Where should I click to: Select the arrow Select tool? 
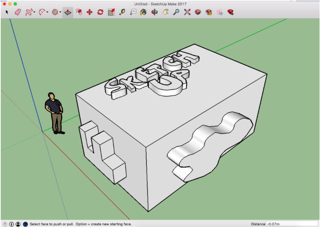(x=7, y=12)
